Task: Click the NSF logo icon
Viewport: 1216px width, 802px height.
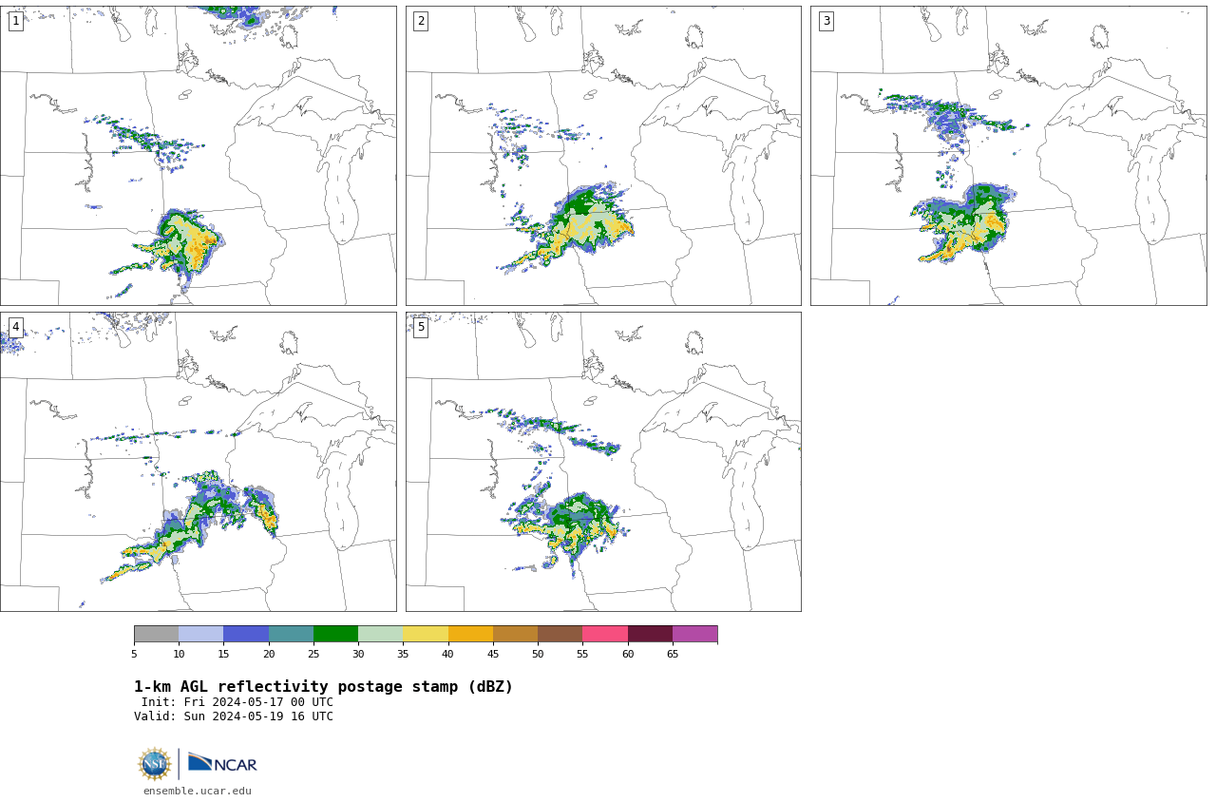Action: pos(155,764)
